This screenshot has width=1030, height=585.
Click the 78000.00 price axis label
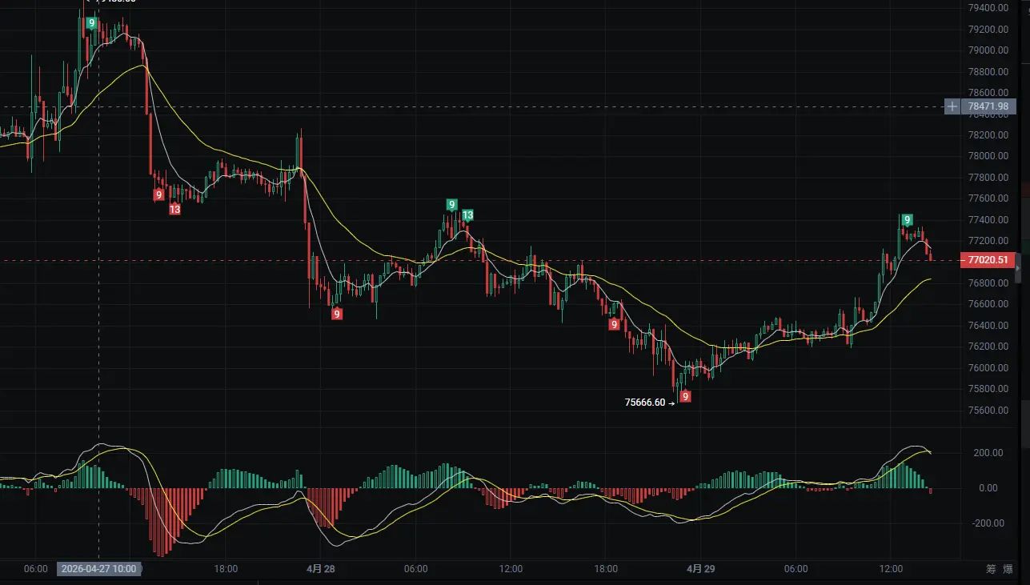click(987, 156)
